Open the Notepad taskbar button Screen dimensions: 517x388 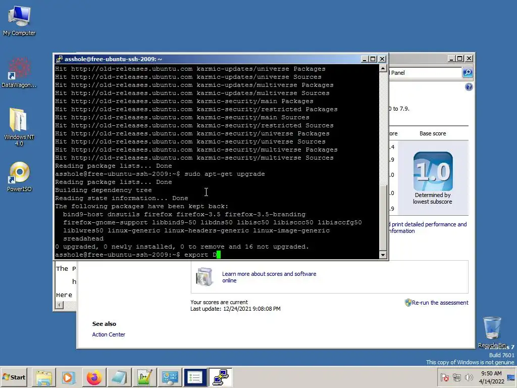[119, 377]
